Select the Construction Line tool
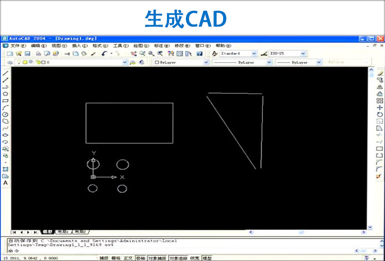Viewport: 385px width, 261px height. (x=6, y=80)
